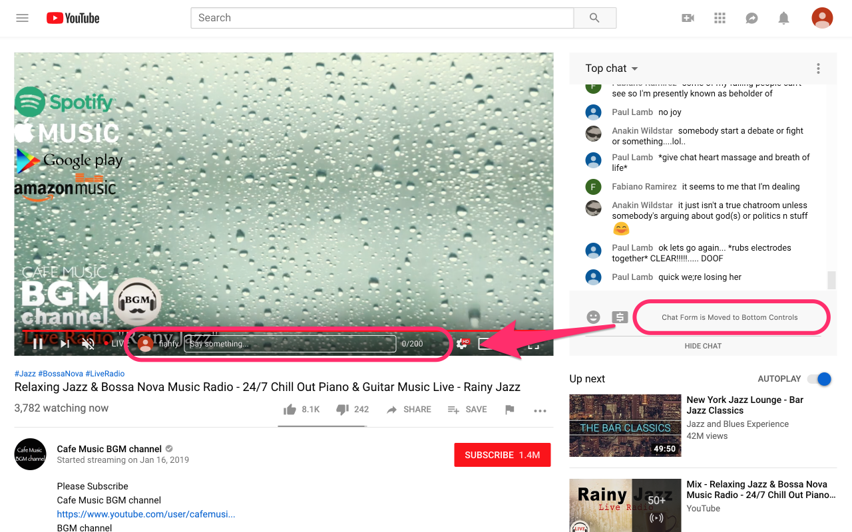Click the chat scrollbar thumb
This screenshot has width=852, height=532.
831,280
